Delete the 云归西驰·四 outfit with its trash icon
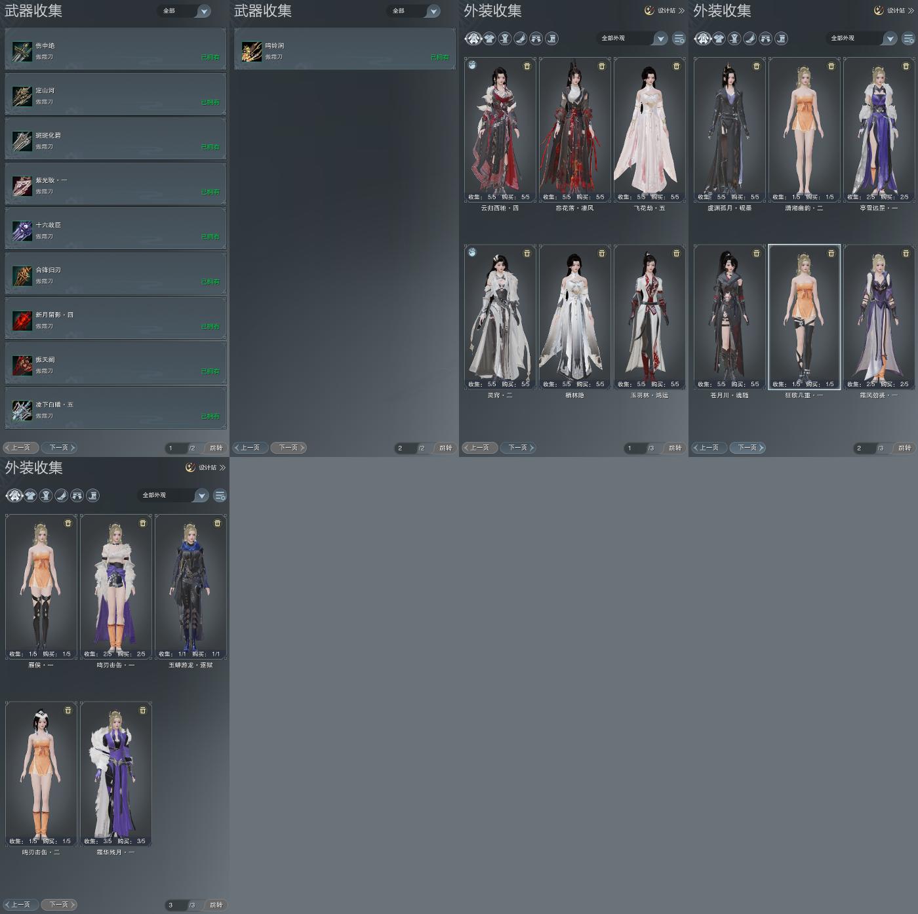The width and height of the screenshot is (918, 914). tap(527, 66)
